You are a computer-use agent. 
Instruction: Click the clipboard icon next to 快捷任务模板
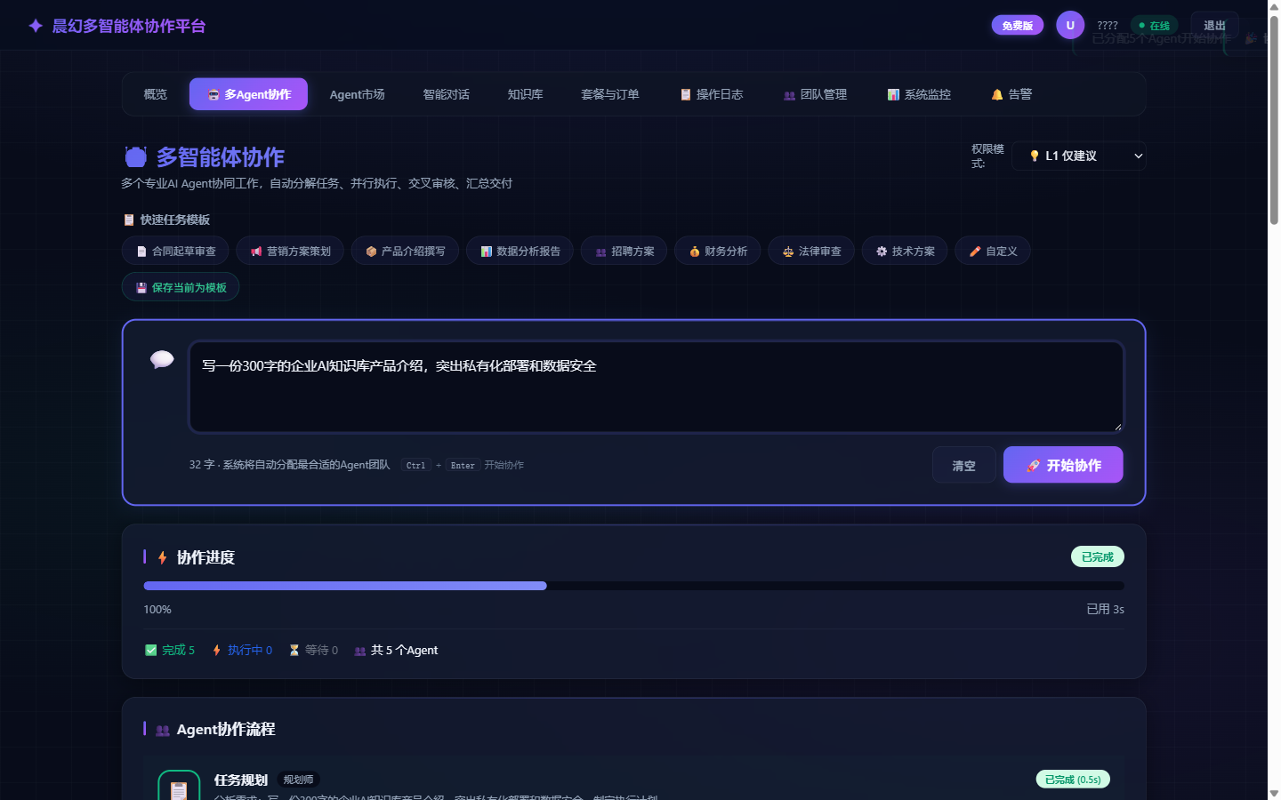click(129, 220)
